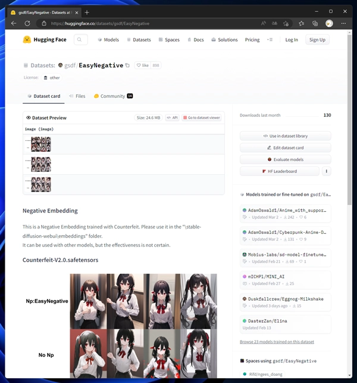This screenshot has height=383, width=357.
Task: Open more options beside HF Leaderboard
Action: (326, 171)
